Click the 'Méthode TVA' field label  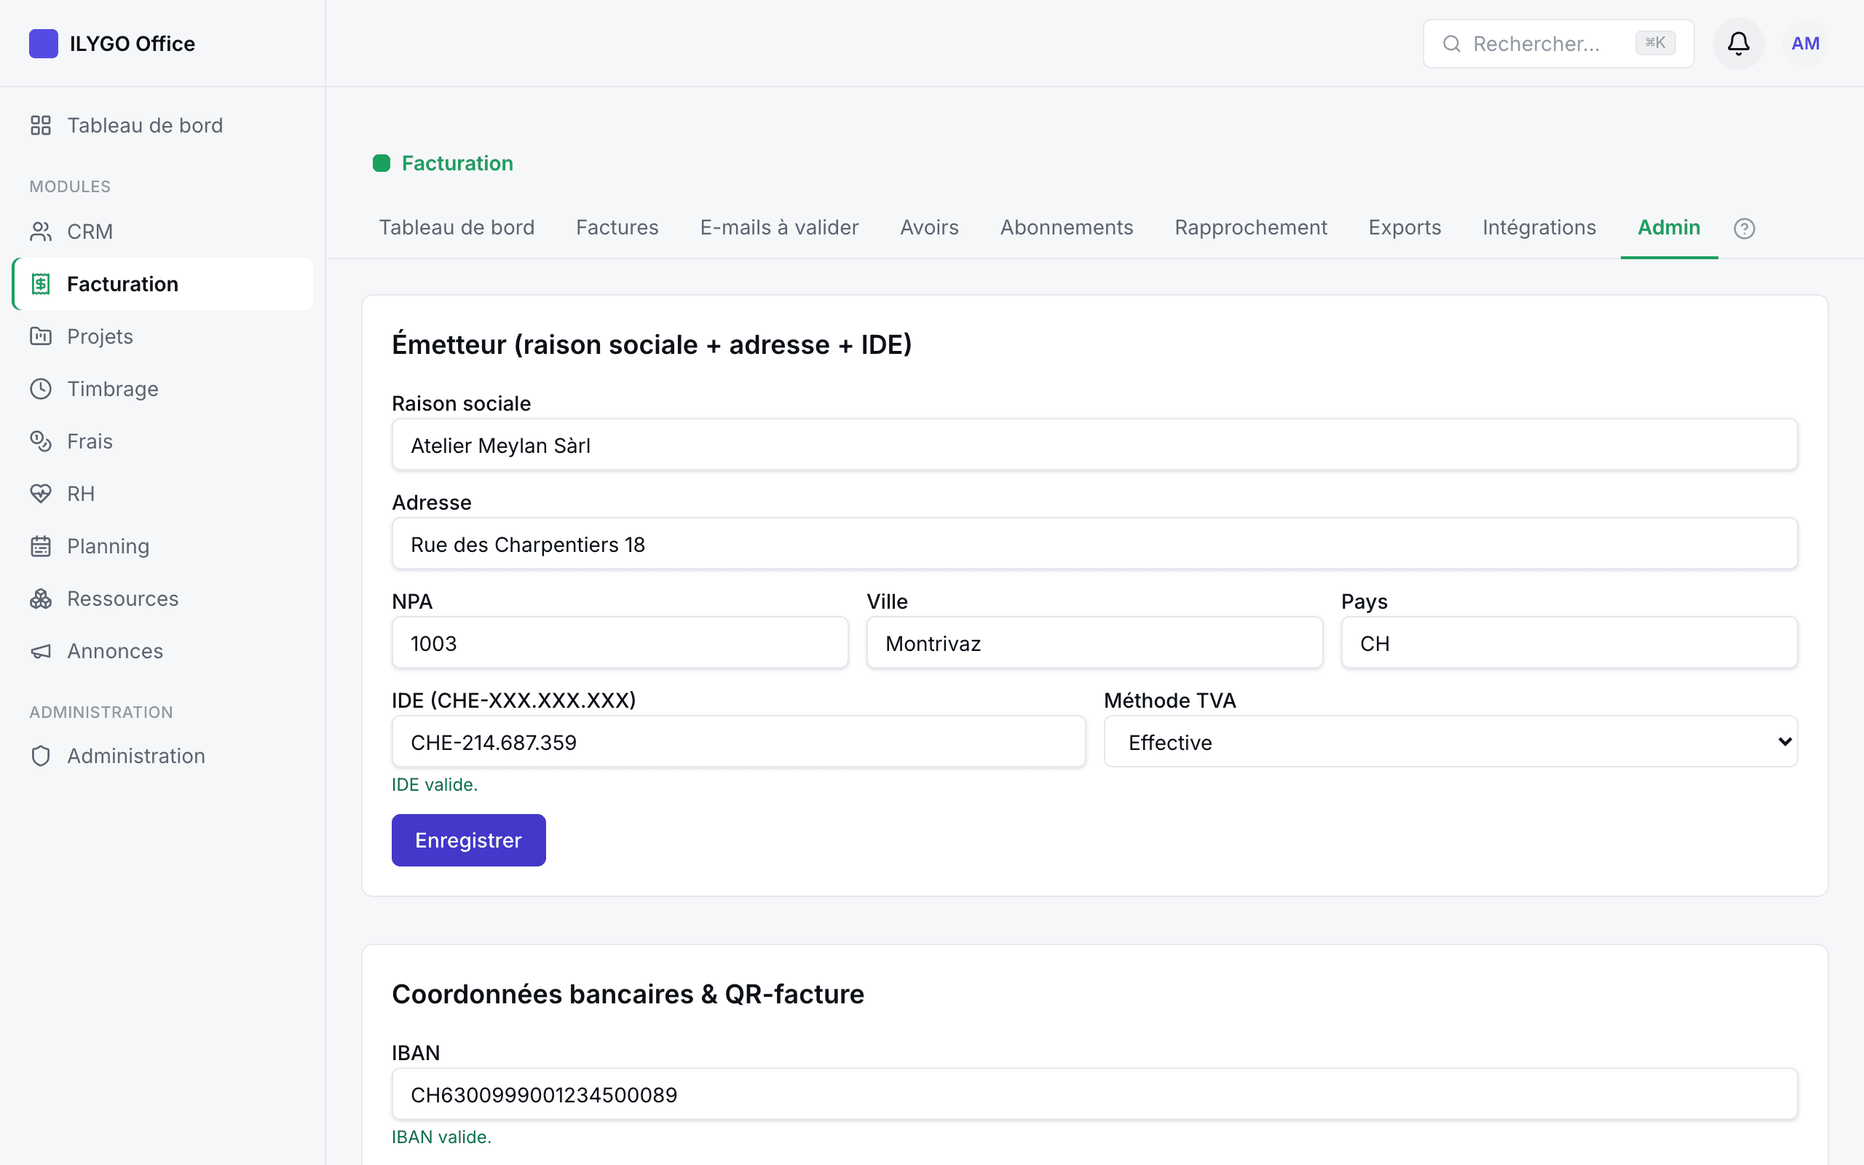click(1169, 700)
